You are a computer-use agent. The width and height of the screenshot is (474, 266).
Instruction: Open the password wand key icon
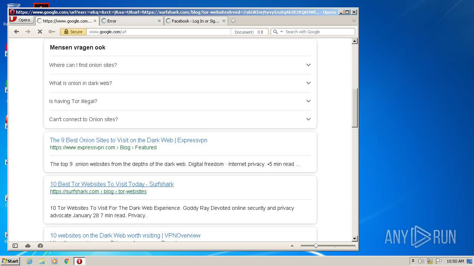pos(52,32)
